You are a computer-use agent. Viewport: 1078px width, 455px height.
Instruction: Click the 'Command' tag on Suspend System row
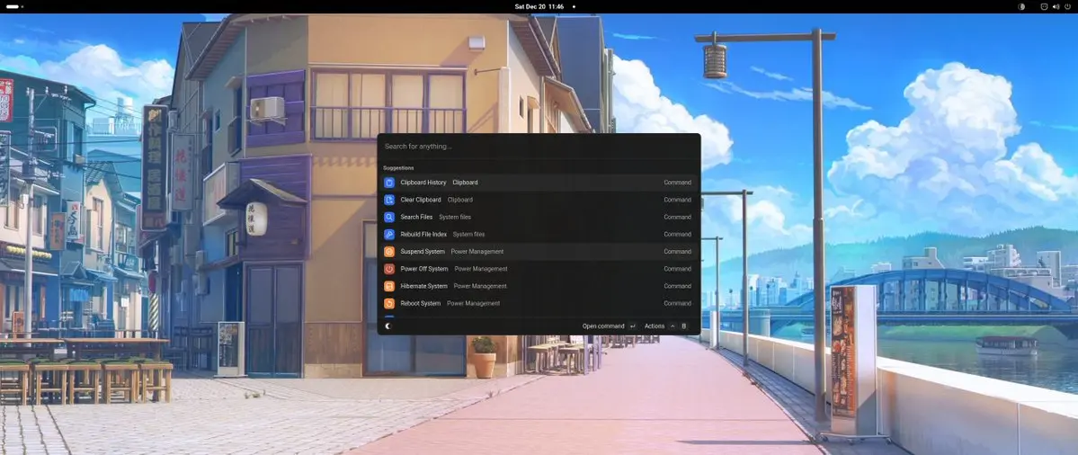point(677,252)
